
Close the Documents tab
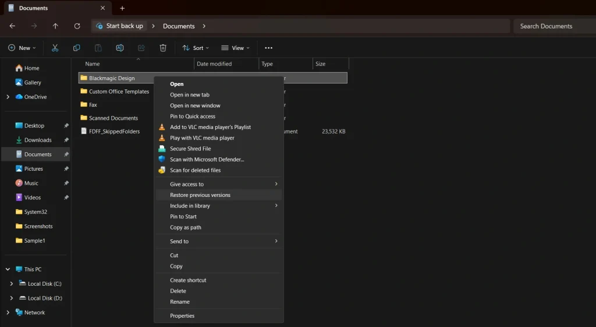[x=102, y=8]
